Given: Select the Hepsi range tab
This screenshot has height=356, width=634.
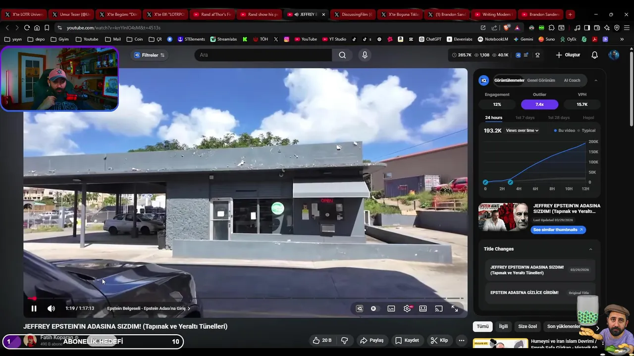Looking at the screenshot, I should (588, 118).
